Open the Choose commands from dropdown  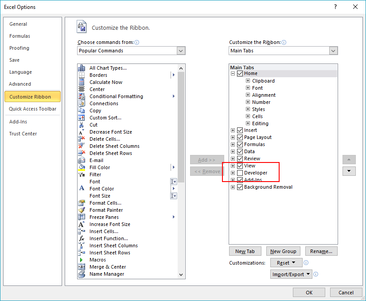pos(181,51)
